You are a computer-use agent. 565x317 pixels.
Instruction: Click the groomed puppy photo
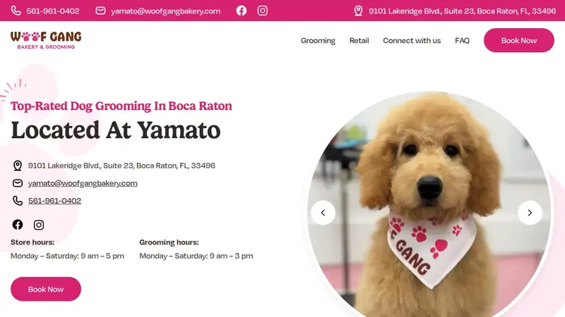tap(429, 205)
